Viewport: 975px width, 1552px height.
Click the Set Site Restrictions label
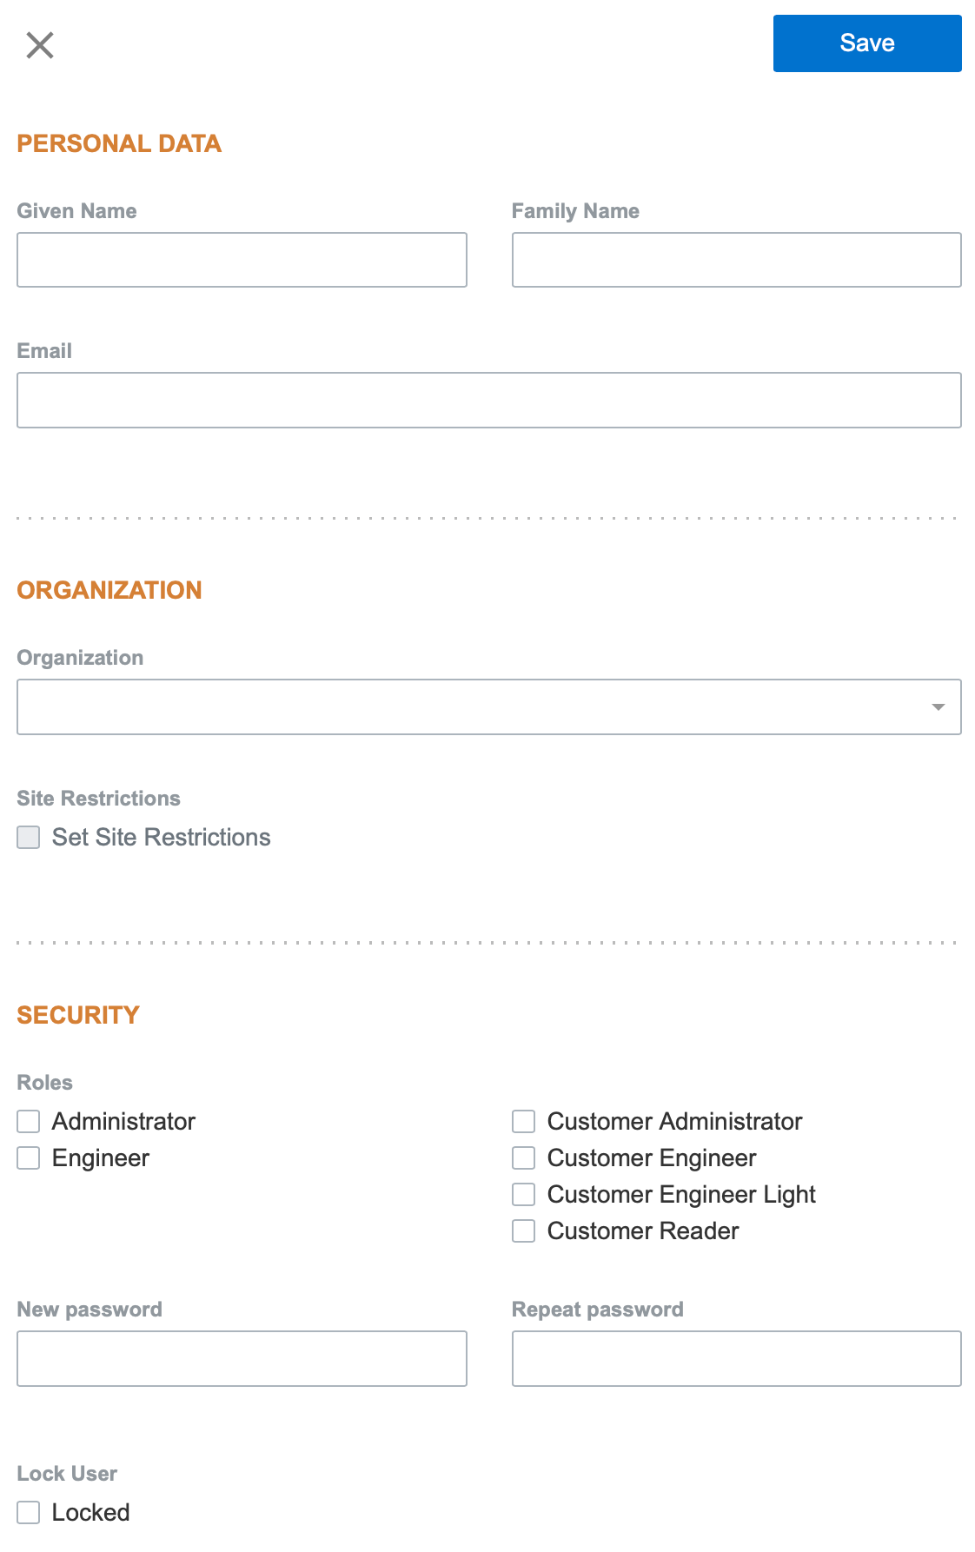point(161,838)
